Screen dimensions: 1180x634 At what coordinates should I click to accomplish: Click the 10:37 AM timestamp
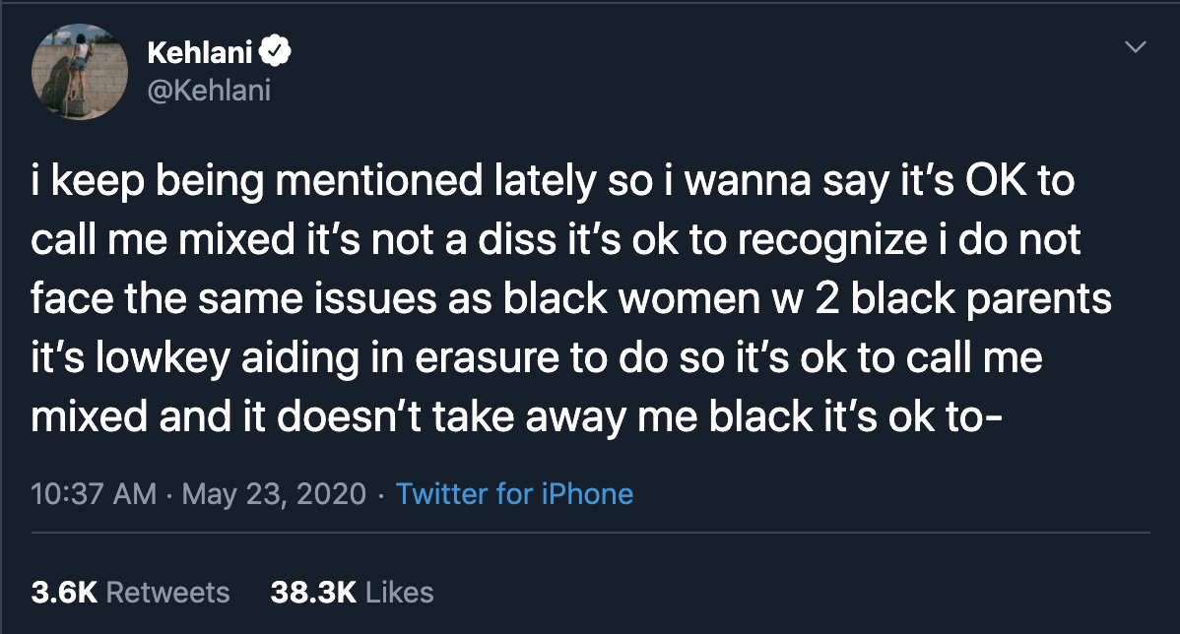tap(94, 493)
